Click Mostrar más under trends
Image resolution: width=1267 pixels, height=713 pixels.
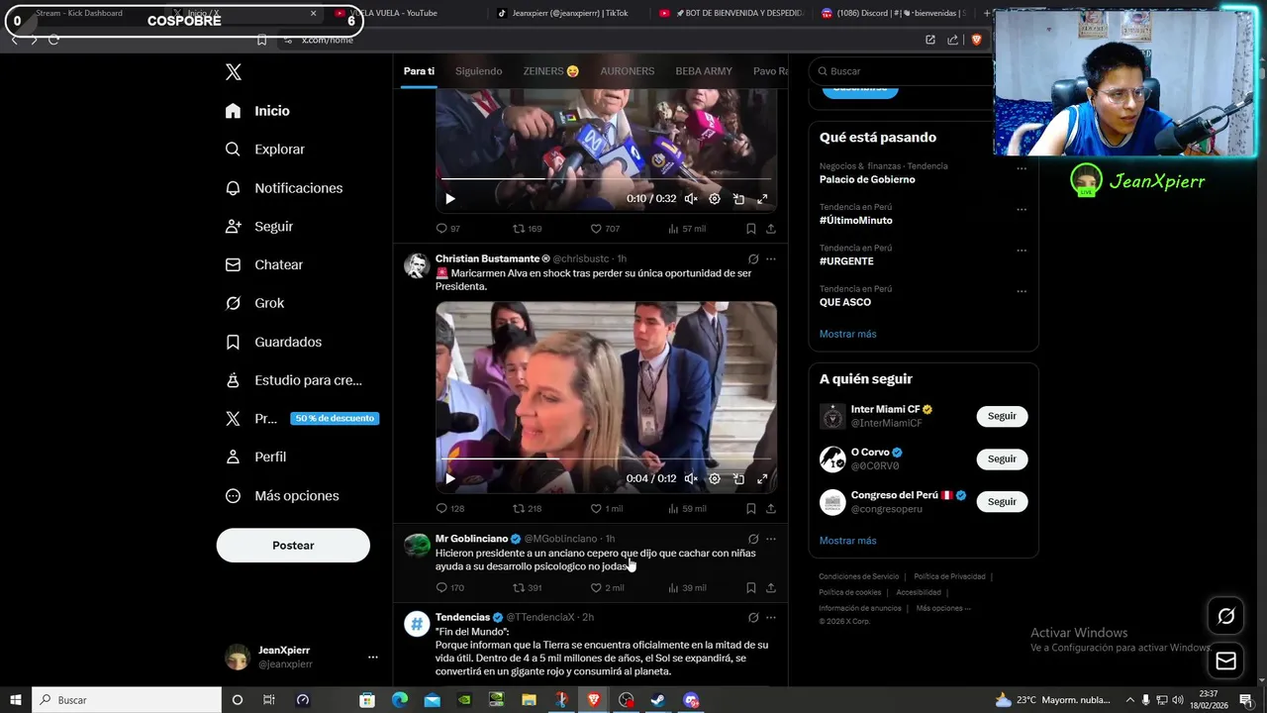pyautogui.click(x=848, y=335)
